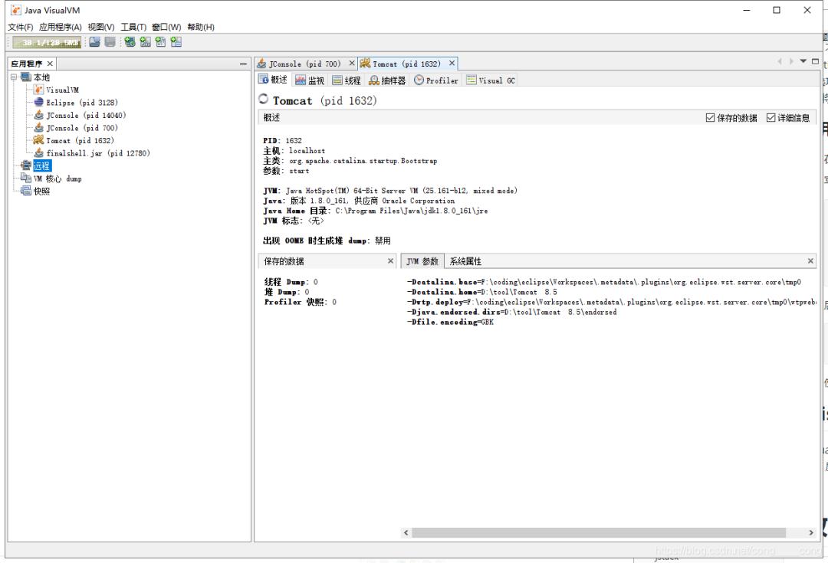Open the 监视 monitor tab

[310, 80]
